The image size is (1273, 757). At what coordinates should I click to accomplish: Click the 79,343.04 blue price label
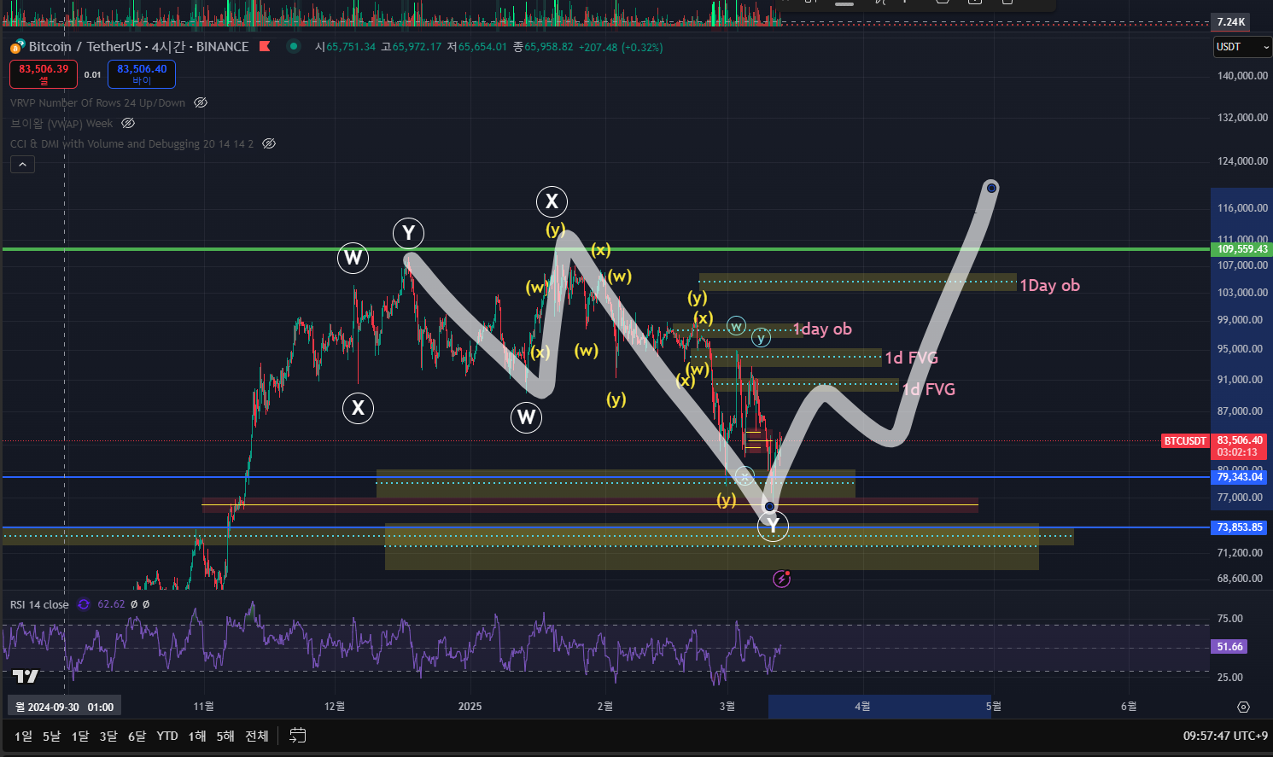1241,476
